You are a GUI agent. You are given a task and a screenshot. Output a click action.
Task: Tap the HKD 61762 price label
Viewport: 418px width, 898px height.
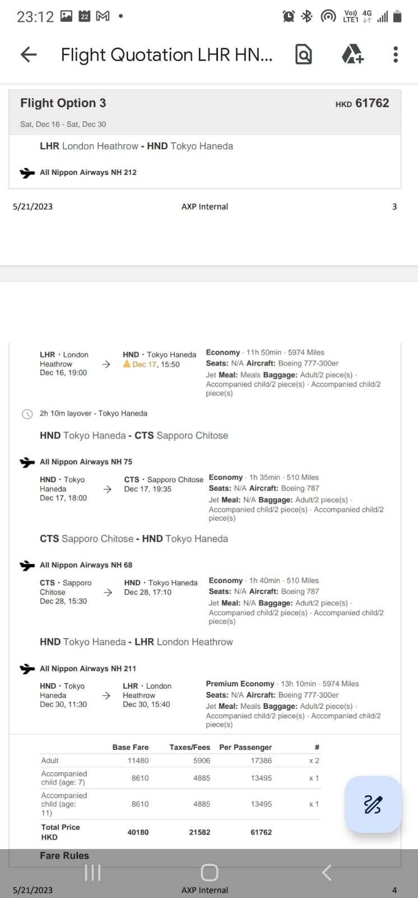point(362,103)
